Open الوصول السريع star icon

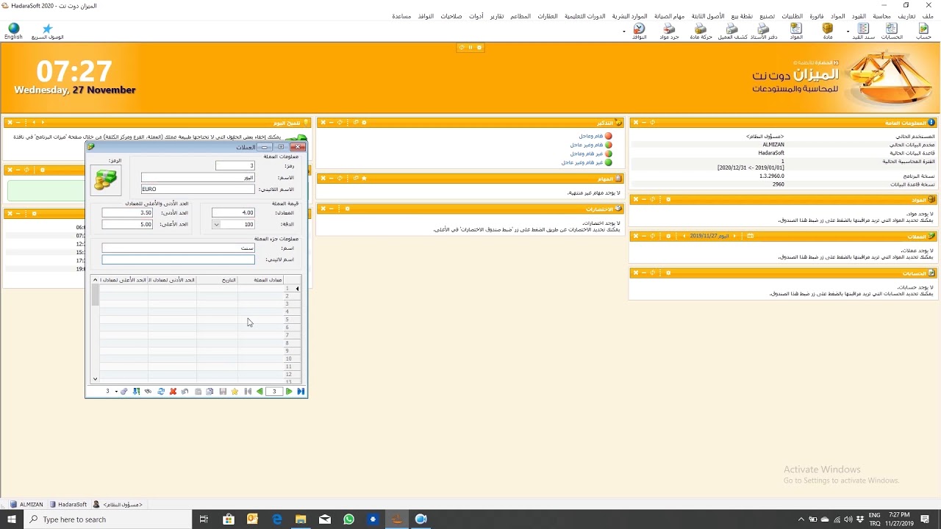pos(47,31)
